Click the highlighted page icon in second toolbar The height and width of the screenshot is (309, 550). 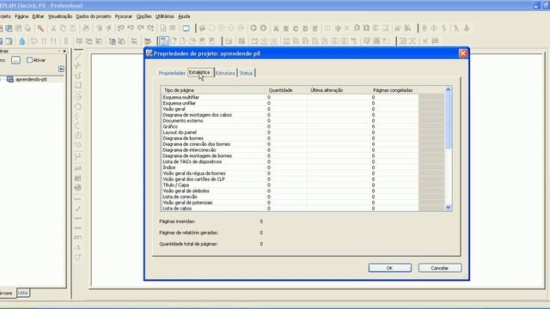(x=164, y=41)
